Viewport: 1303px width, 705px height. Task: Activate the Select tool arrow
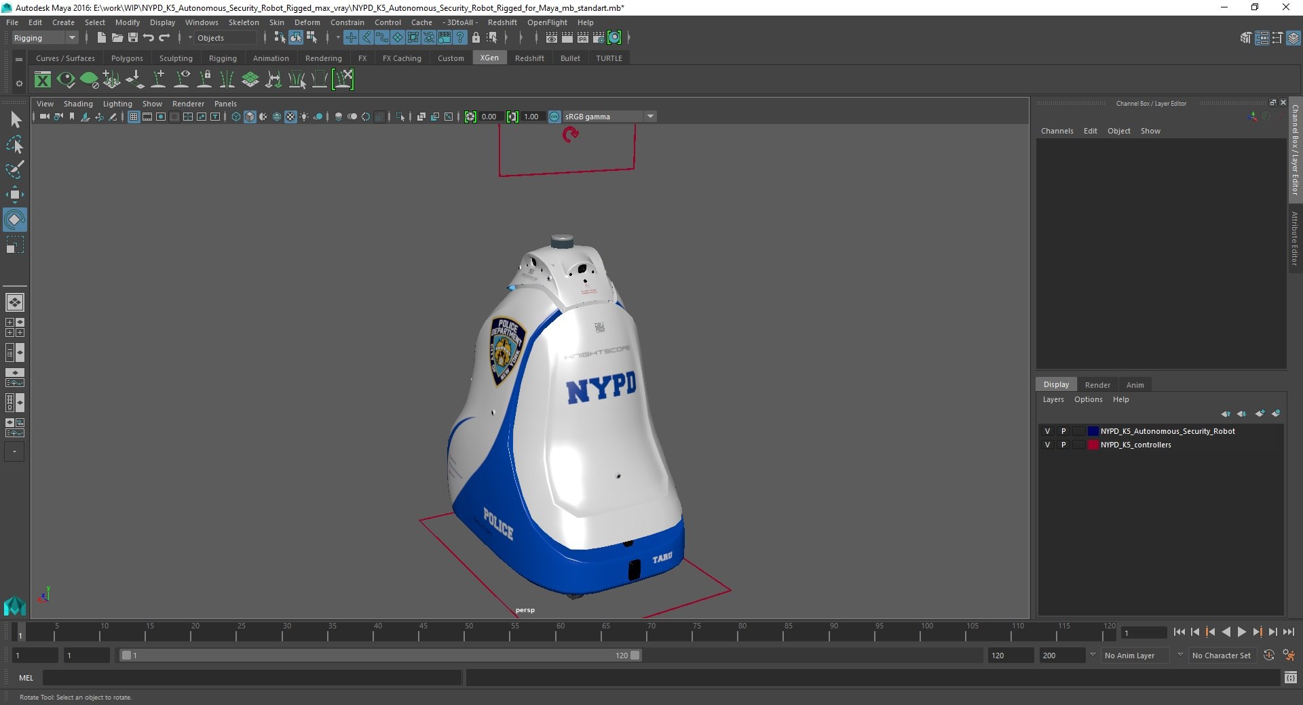(x=16, y=120)
